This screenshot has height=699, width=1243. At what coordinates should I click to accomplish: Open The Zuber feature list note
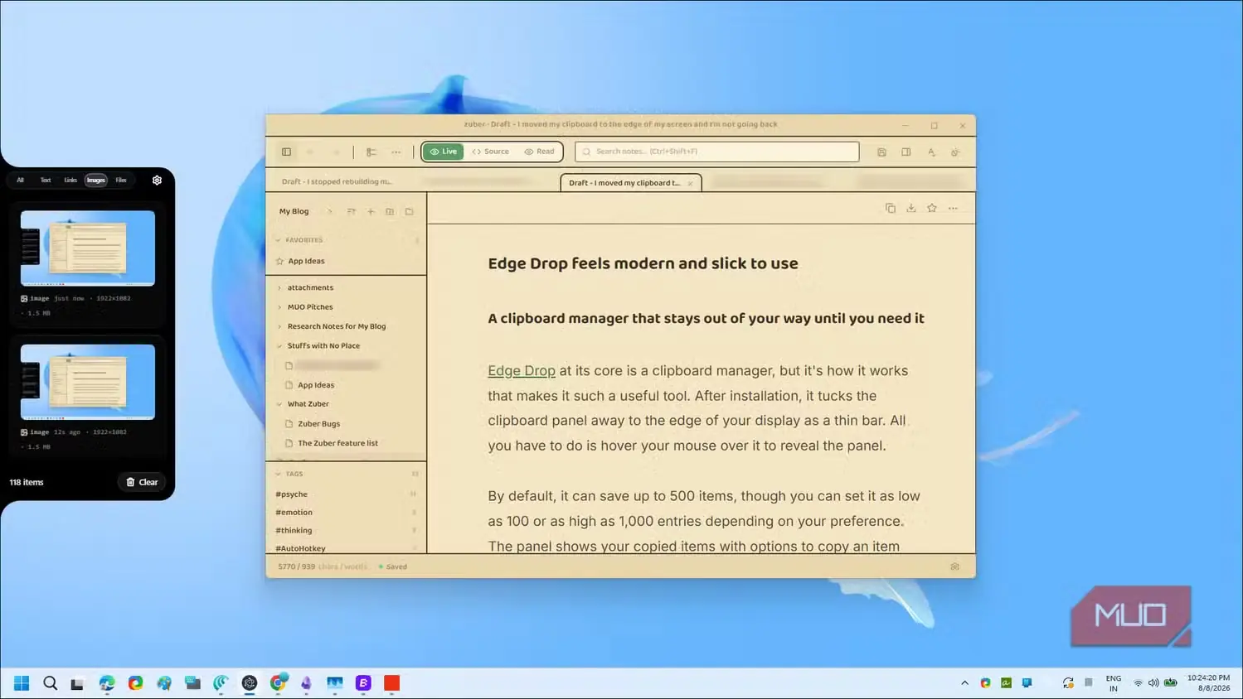[337, 443]
